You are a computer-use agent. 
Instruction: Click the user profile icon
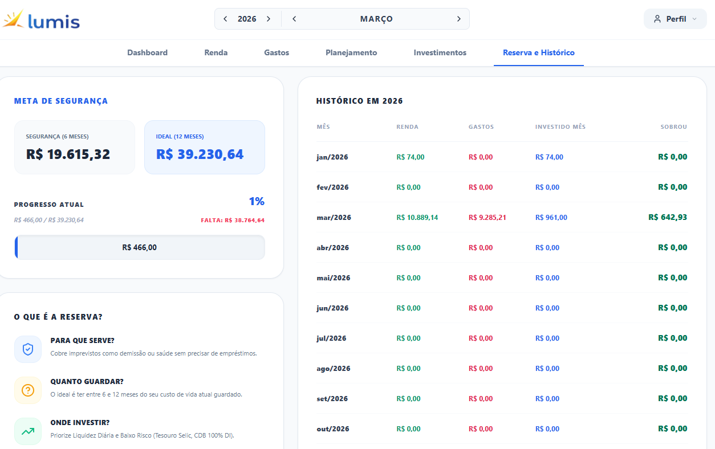coord(657,19)
